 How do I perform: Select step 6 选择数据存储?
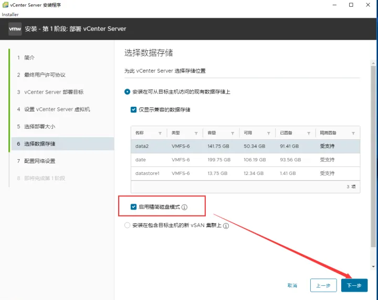62,144
